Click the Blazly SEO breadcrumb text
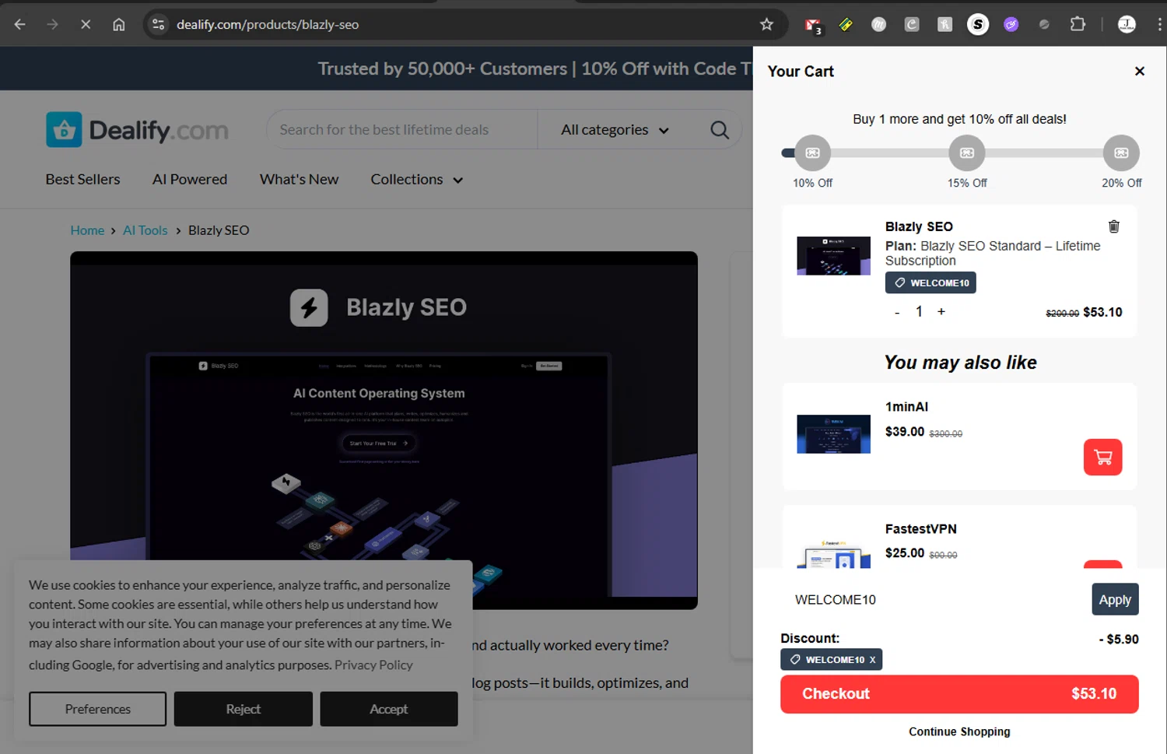The image size is (1167, 754). pos(219,230)
